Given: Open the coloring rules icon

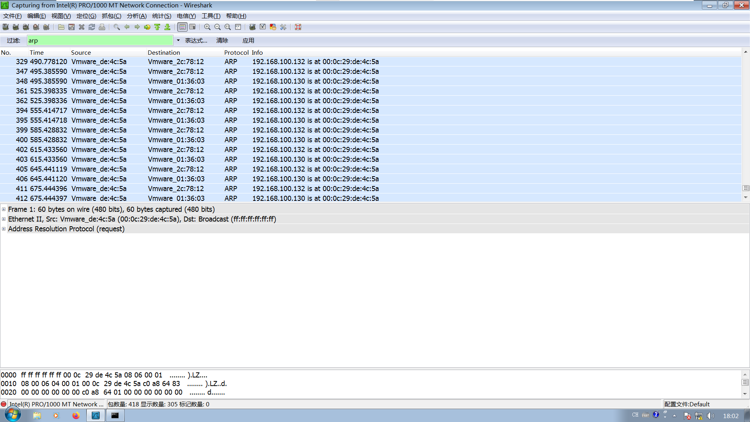Looking at the screenshot, I should [273, 27].
